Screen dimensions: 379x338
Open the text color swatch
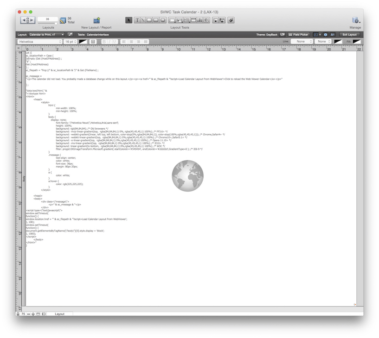pyautogui.click(x=83, y=42)
